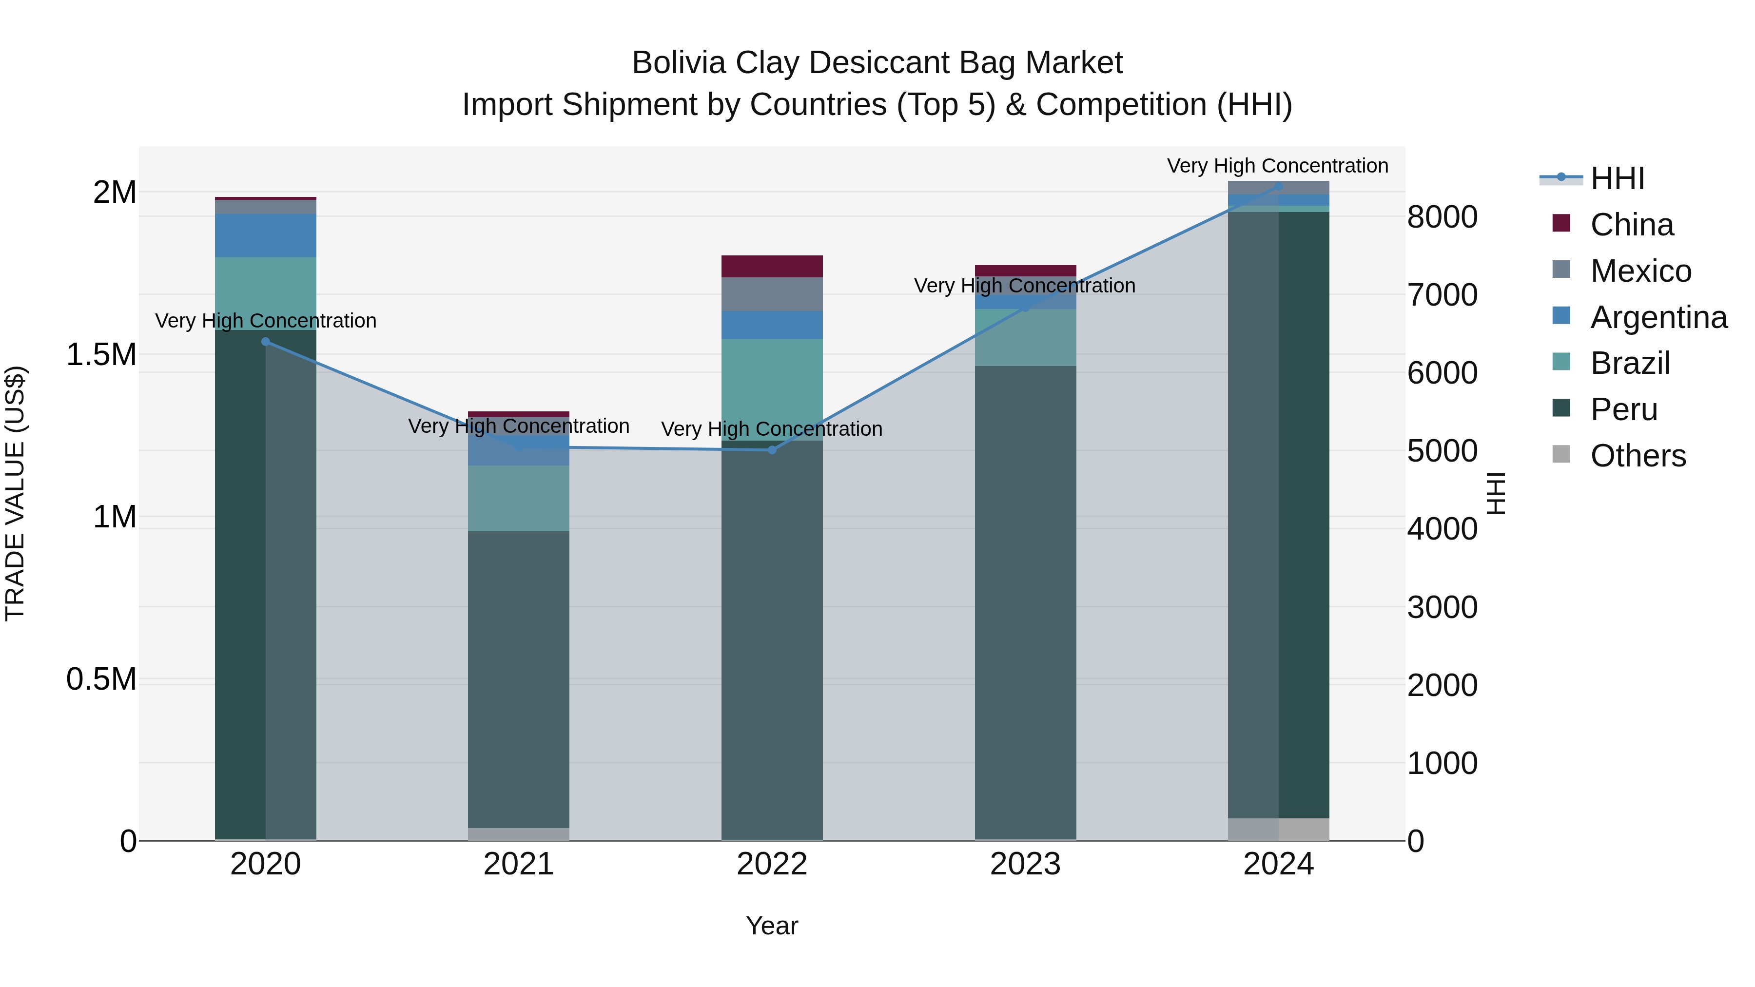Click the 2023 x-axis label
1755x987 pixels.
point(1025,864)
